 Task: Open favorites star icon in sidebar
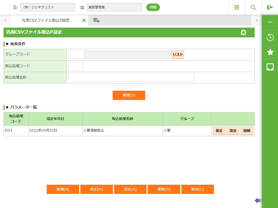click(270, 52)
